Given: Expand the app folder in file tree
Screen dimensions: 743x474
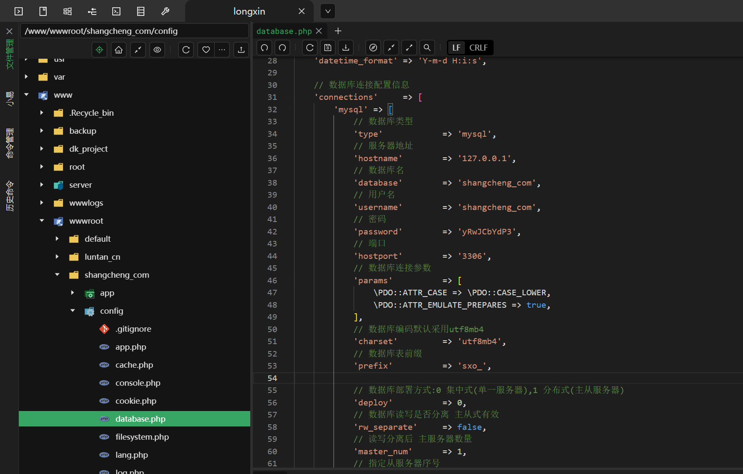Looking at the screenshot, I should click(x=72, y=293).
